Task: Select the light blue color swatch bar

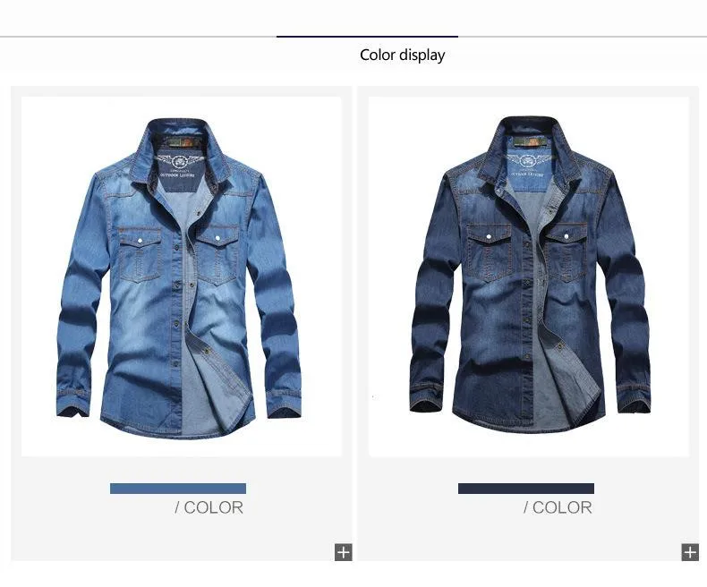Action: (x=178, y=489)
